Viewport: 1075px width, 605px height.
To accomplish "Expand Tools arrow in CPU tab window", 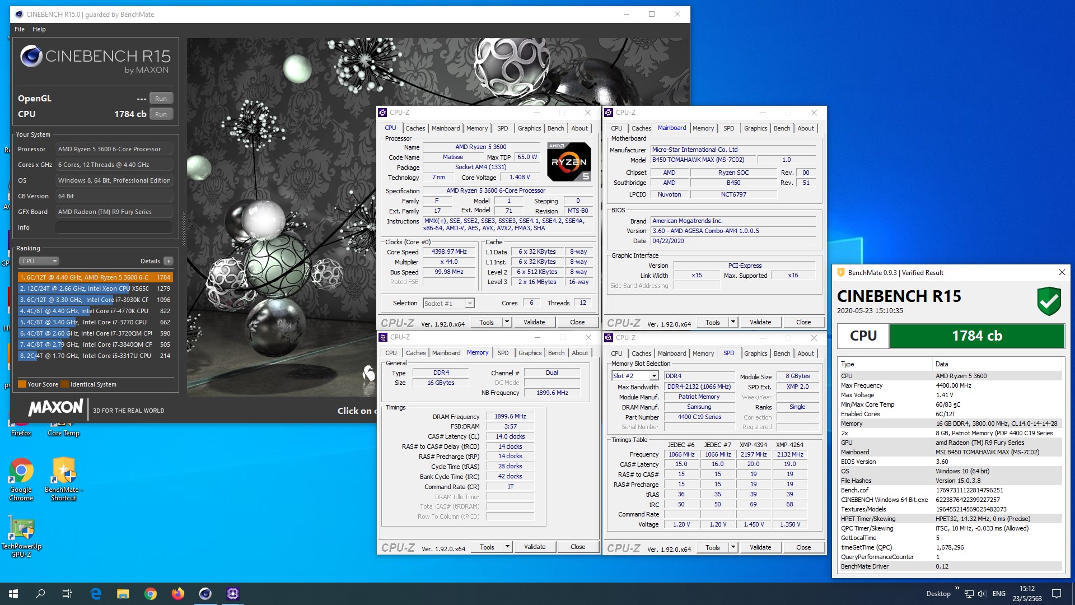I will tap(507, 322).
